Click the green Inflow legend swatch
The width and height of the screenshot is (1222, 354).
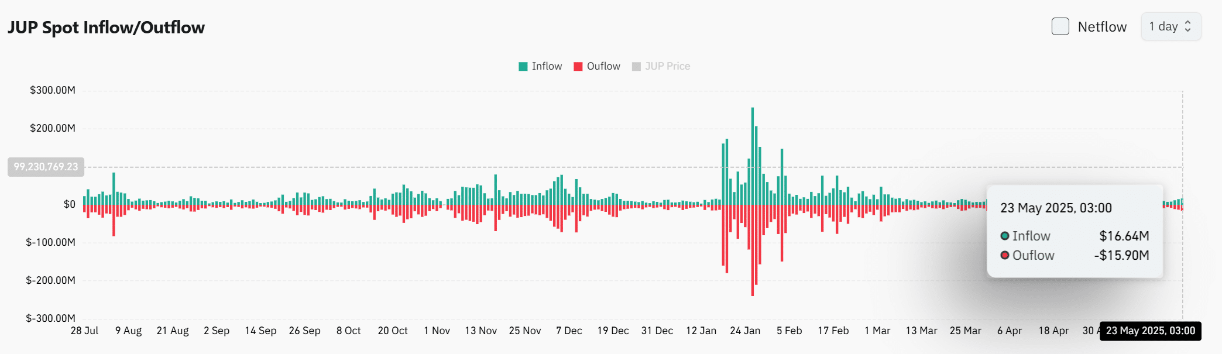click(x=523, y=67)
